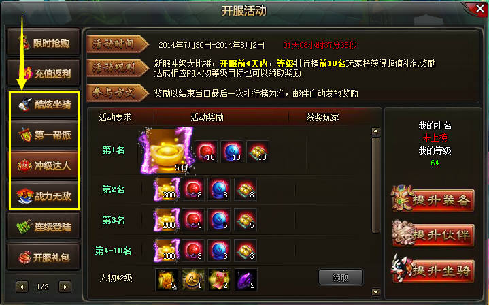489x305 pixels.
Task: Go to previous page of sidebar tabs
Action: pos(22,287)
